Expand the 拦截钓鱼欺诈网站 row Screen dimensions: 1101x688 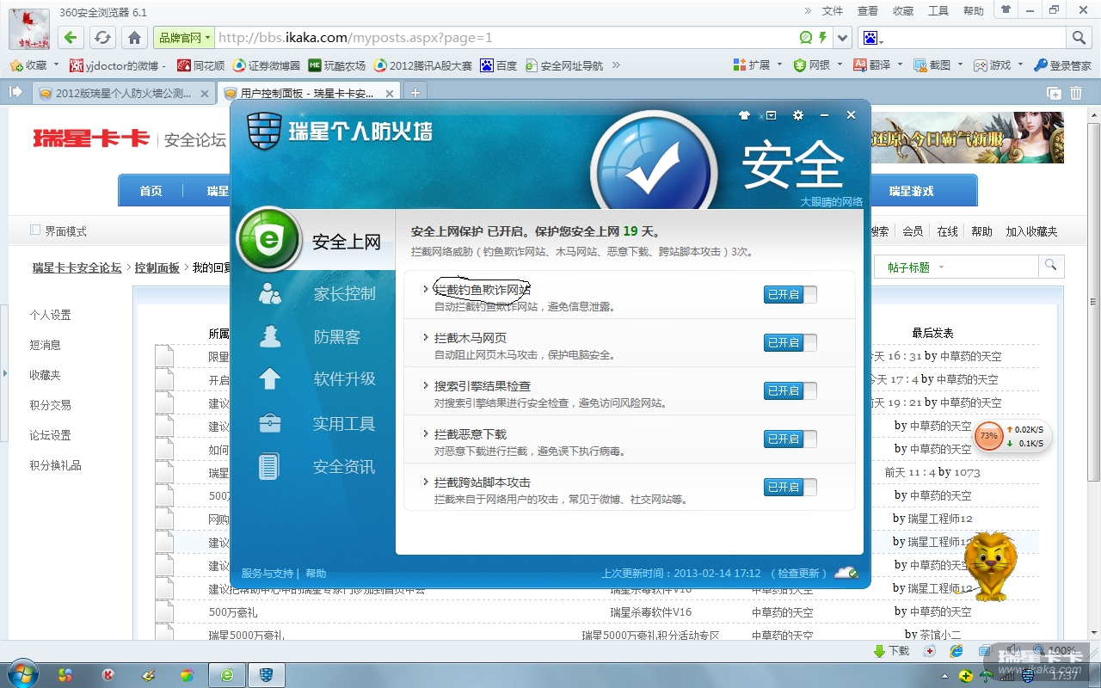click(426, 289)
